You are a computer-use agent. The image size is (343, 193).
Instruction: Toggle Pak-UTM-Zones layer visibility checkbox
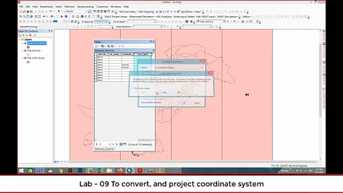[25, 58]
